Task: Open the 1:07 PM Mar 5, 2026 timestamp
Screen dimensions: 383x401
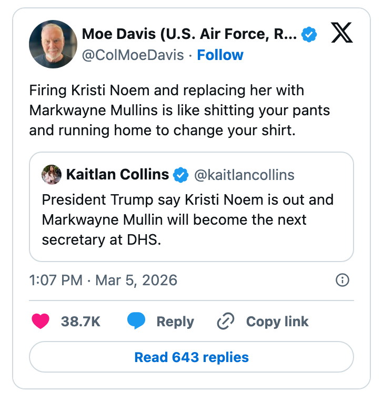Action: click(103, 280)
